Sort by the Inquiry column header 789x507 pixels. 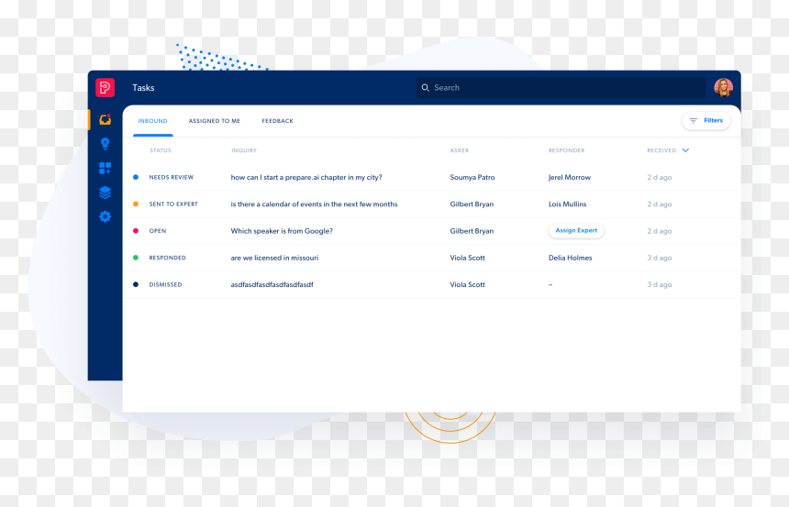pyautogui.click(x=244, y=150)
